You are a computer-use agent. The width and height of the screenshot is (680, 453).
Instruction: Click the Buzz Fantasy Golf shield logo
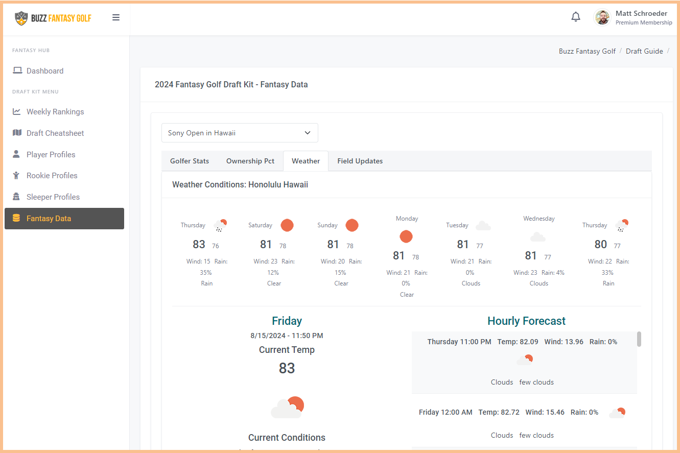click(x=21, y=18)
